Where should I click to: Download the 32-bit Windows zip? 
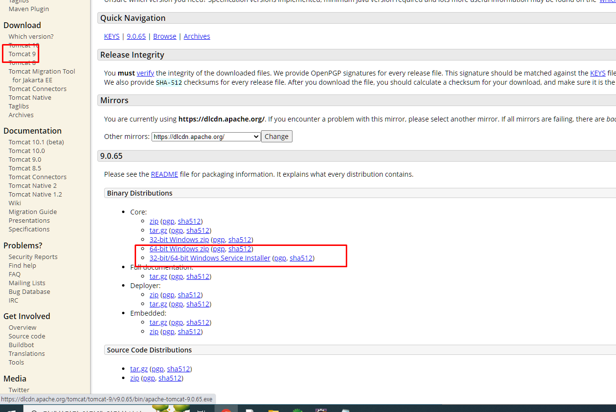tap(179, 240)
